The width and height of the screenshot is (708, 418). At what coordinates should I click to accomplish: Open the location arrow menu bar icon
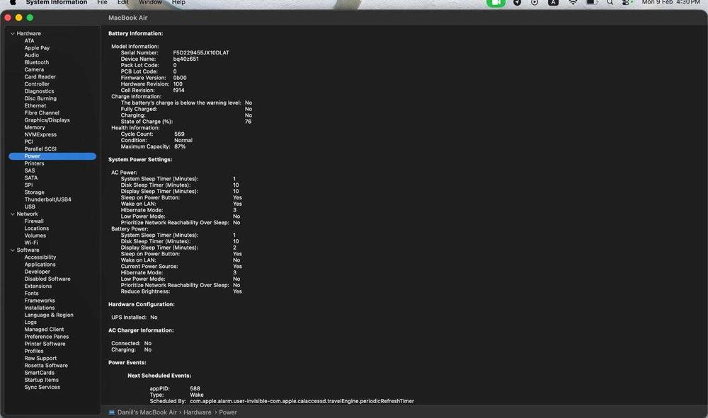(517, 2)
